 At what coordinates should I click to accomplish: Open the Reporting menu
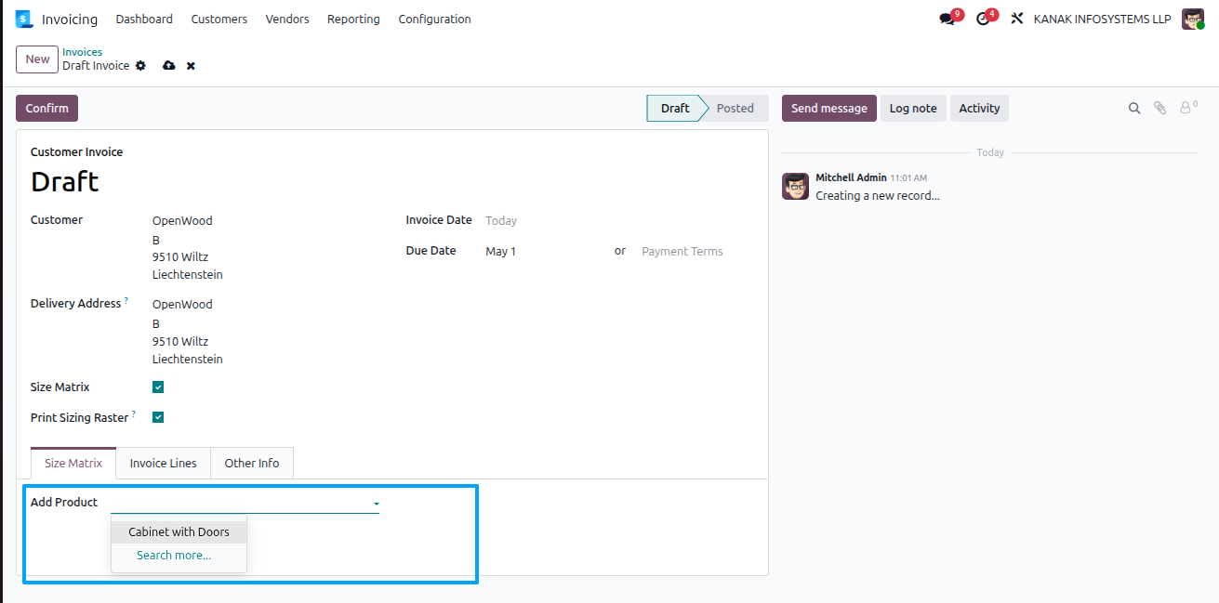[x=353, y=19]
